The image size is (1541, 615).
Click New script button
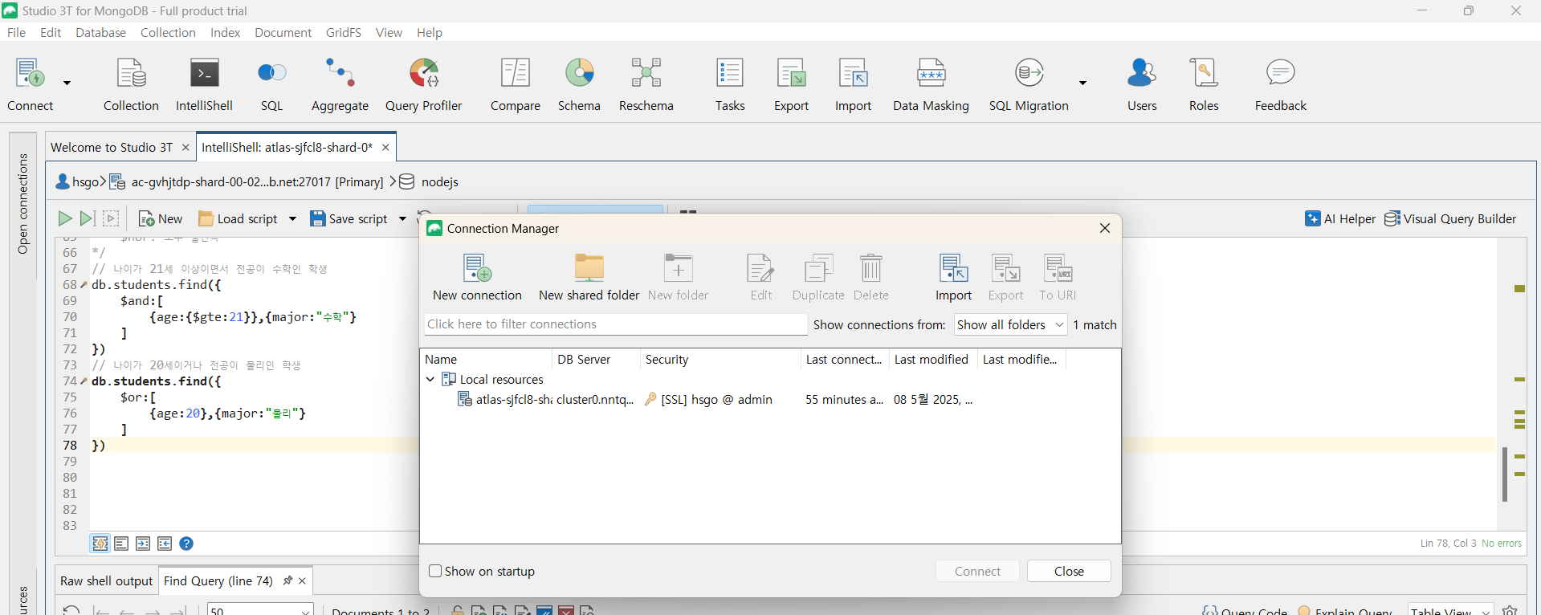pos(161,218)
